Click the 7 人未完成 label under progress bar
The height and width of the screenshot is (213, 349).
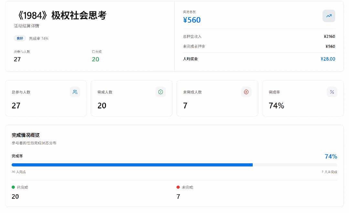click(329, 172)
